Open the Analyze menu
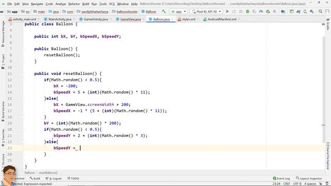This screenshot has height=186, width=331. tap(61, 4)
